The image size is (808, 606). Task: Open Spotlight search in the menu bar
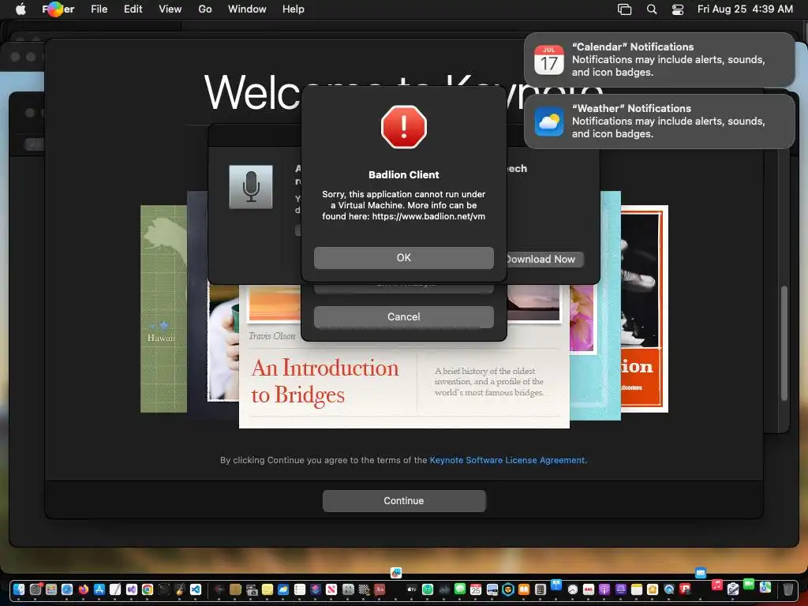[652, 9]
